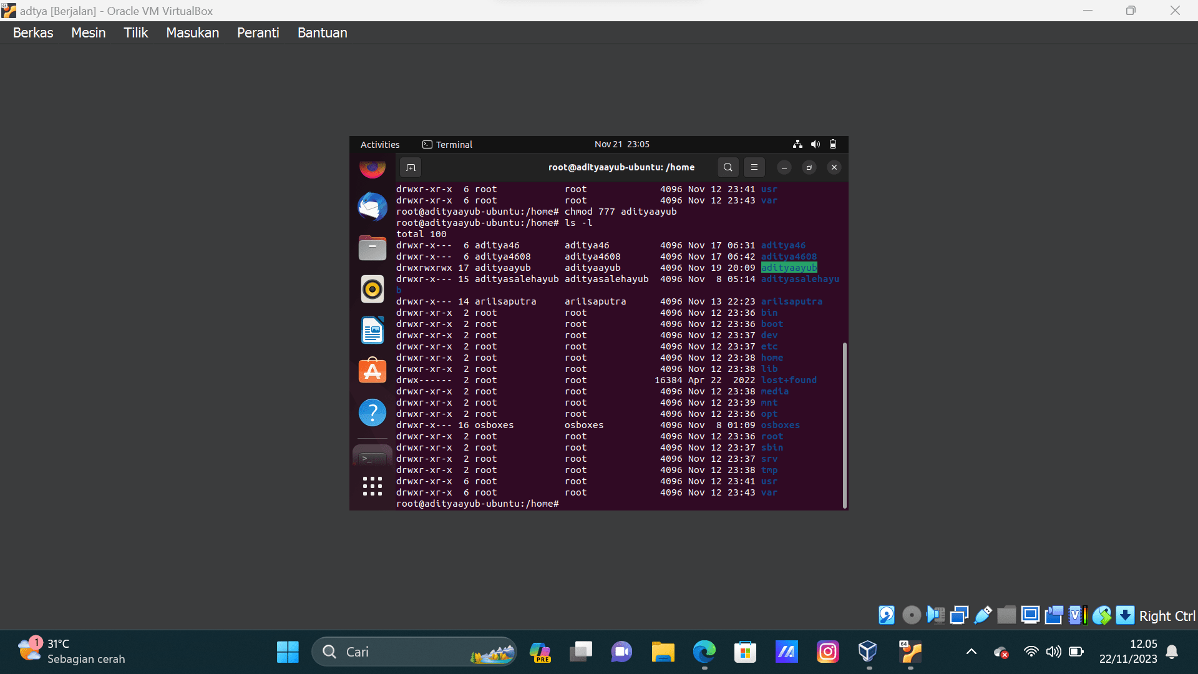Image resolution: width=1198 pixels, height=674 pixels.
Task: Click VirtualBox network indicator
Action: point(959,615)
